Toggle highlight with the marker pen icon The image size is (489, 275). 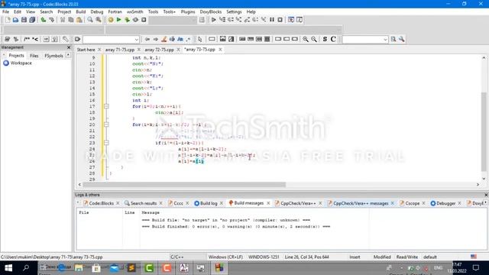point(164,39)
